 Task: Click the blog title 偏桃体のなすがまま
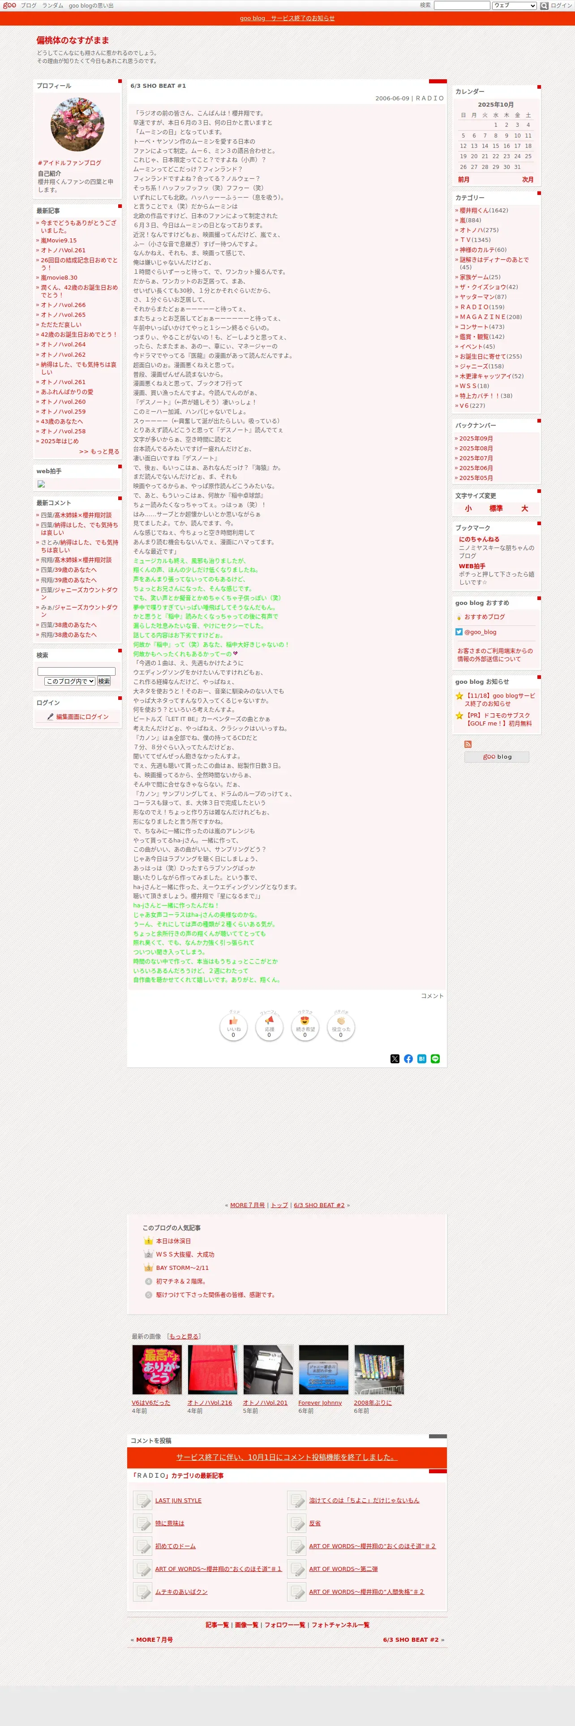73,40
